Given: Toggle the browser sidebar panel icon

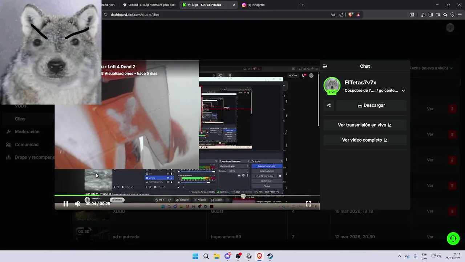Looking at the screenshot, I should point(430,15).
